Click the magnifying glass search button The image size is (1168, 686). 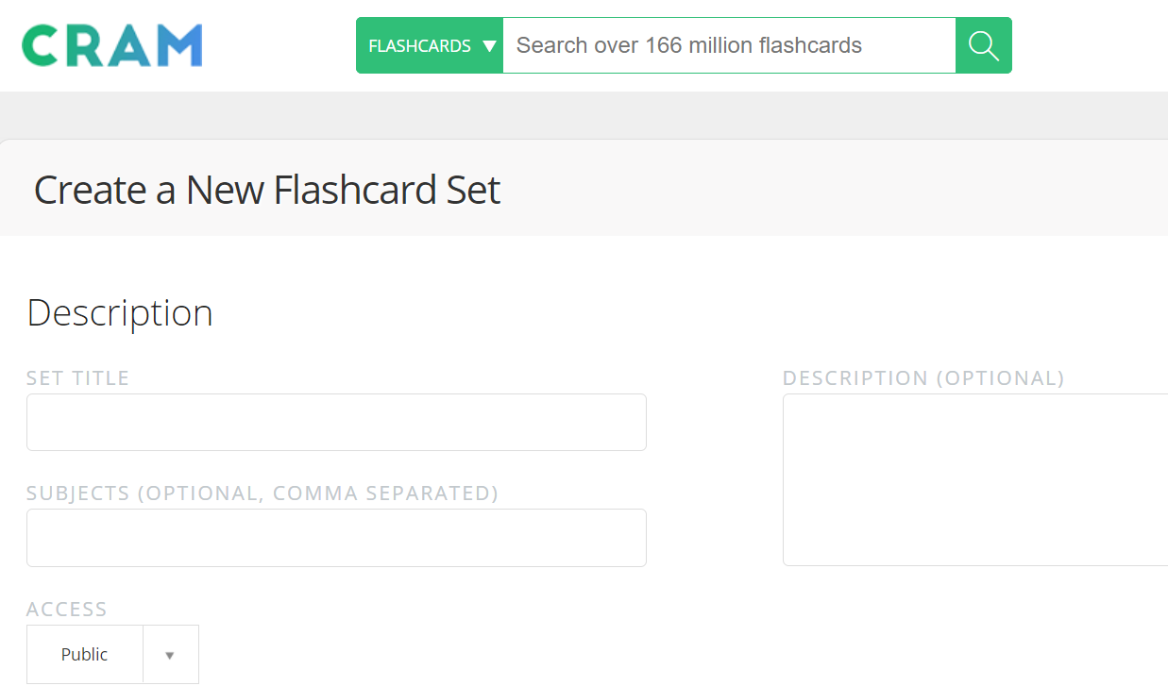(983, 45)
